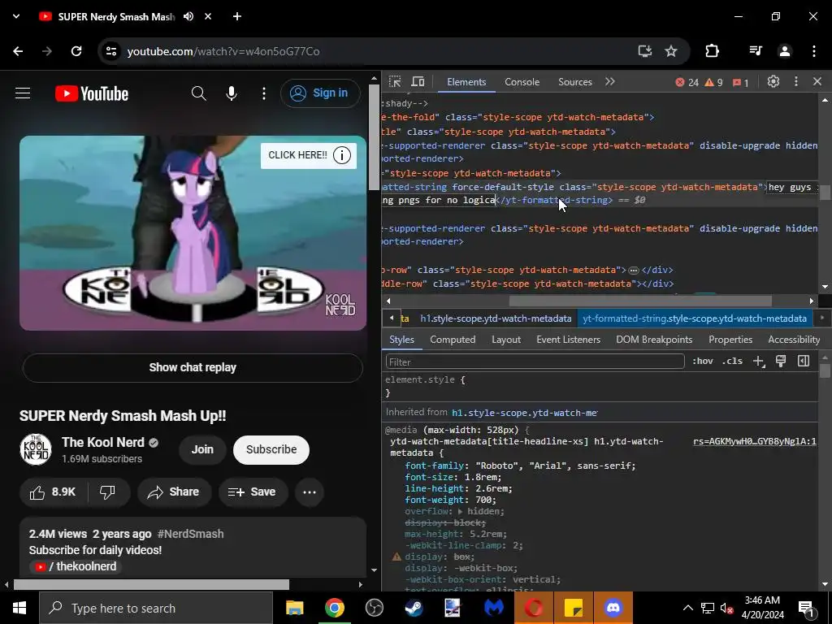Screen dimensions: 832x624
Task: Expand the overflow hidden shorthand triangle
Action: (460, 512)
